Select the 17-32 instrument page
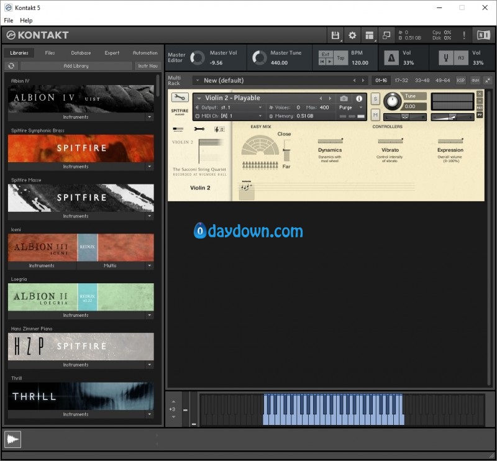 (x=401, y=80)
